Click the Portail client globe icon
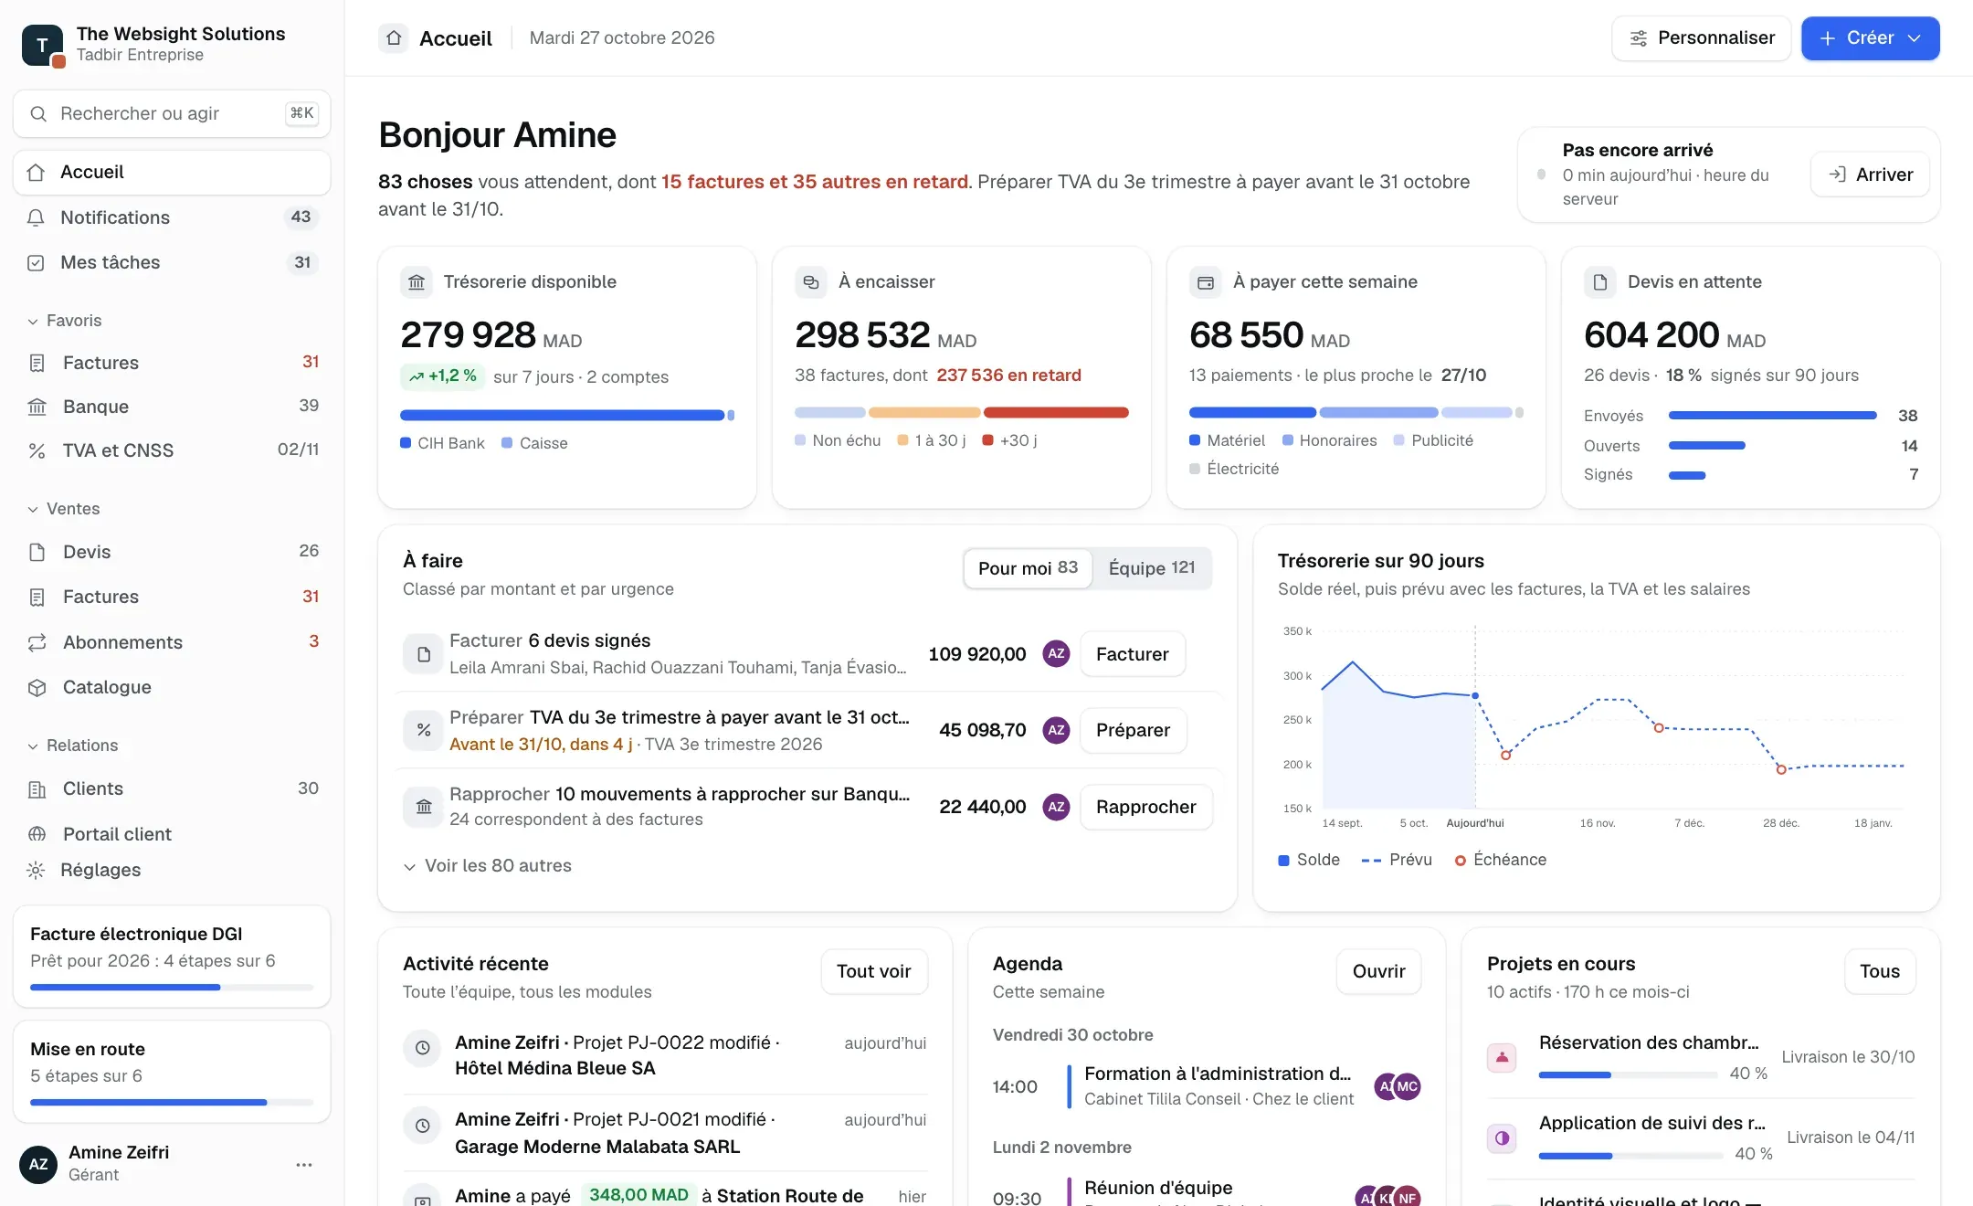 pos(37,834)
